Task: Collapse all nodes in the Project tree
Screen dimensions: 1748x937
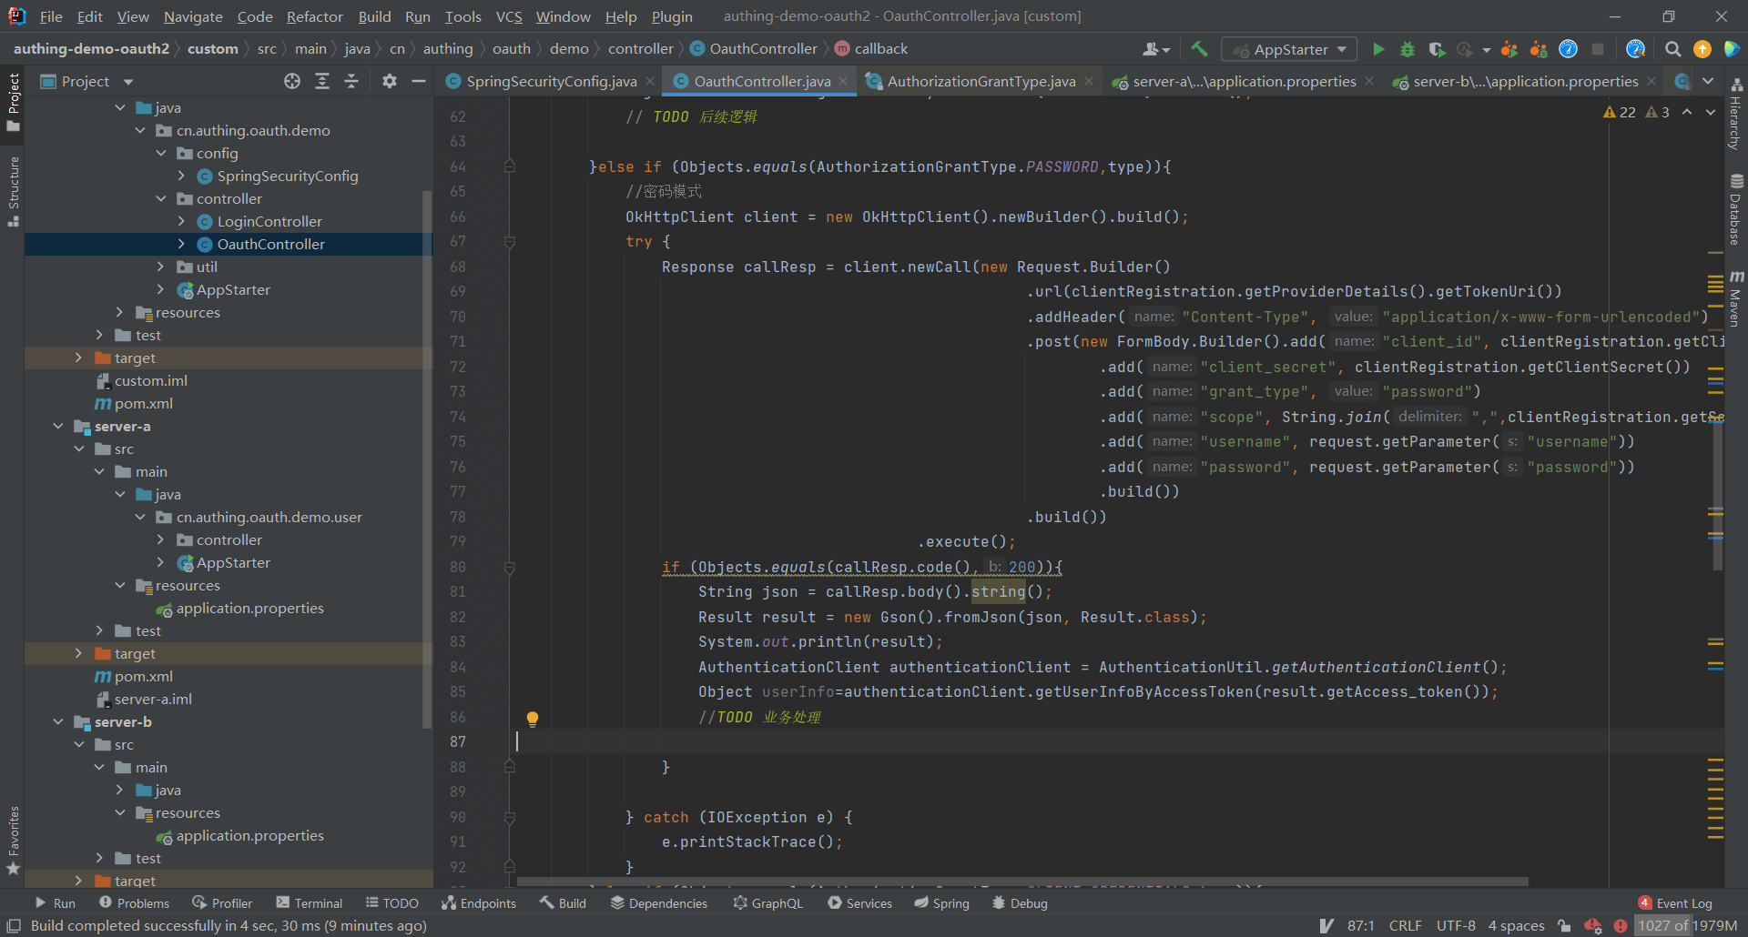Action: pos(351,82)
